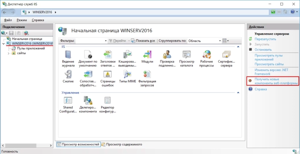Screen dimensions: 300x154
Task: Collapse the Управление group section
Action: pyautogui.click(x=238, y=92)
